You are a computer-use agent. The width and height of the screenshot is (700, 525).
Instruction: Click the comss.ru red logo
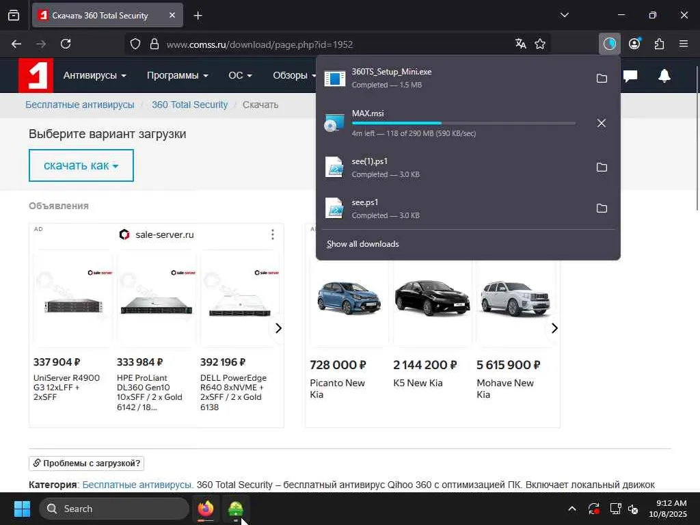[x=36, y=75]
